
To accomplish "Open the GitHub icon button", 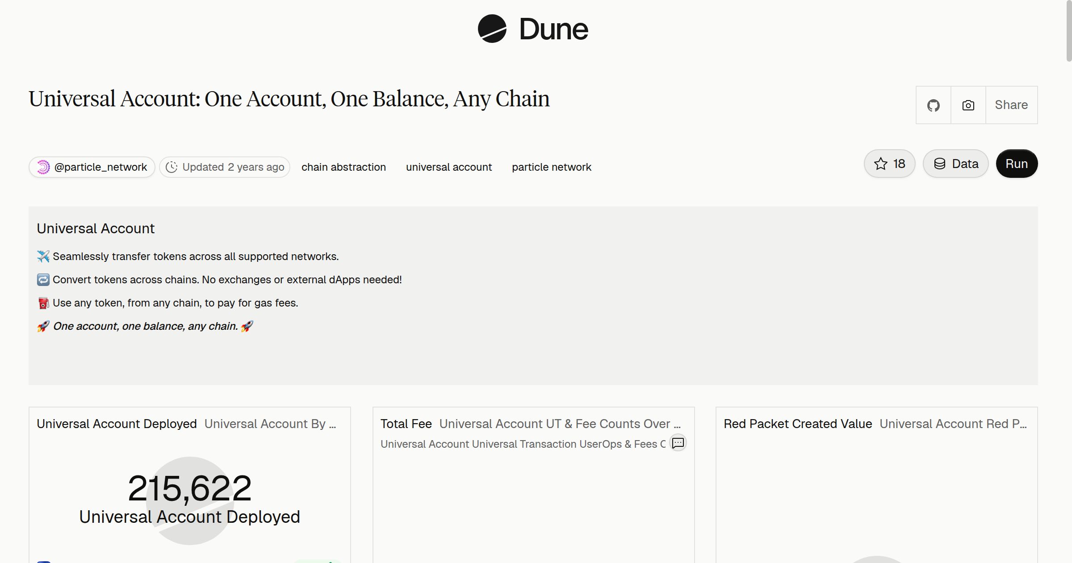I will [x=933, y=105].
